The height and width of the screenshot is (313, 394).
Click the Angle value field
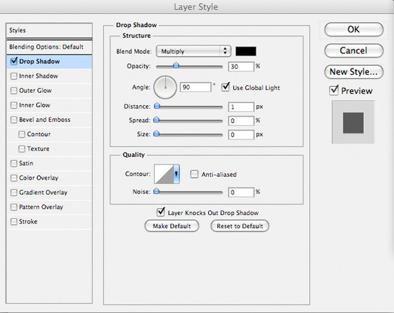coord(196,87)
